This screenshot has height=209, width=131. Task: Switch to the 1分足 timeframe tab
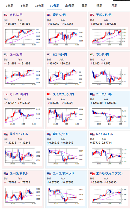pos(10,6)
